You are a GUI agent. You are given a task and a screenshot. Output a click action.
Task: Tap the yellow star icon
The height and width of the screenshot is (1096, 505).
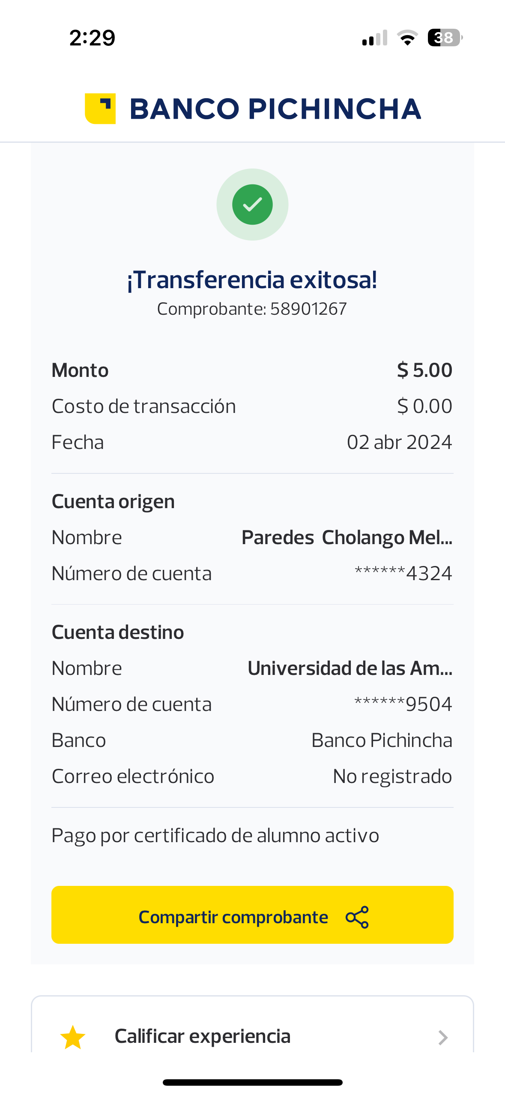coord(73,1037)
